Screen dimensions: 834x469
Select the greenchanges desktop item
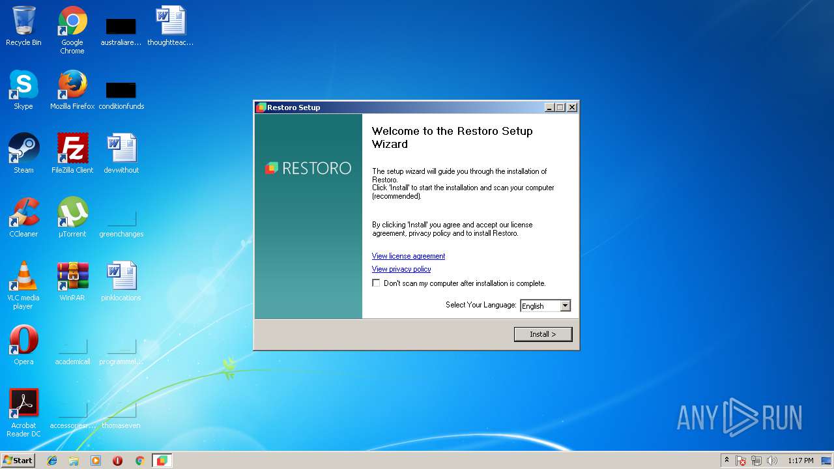tap(121, 223)
